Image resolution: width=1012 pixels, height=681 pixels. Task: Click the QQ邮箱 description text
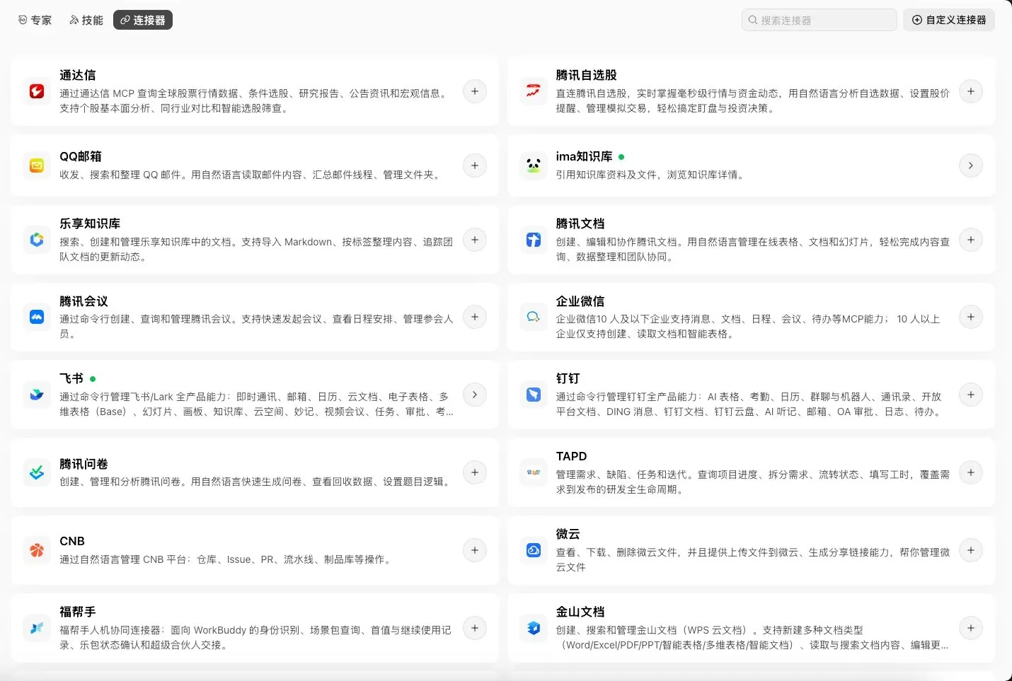click(x=251, y=175)
